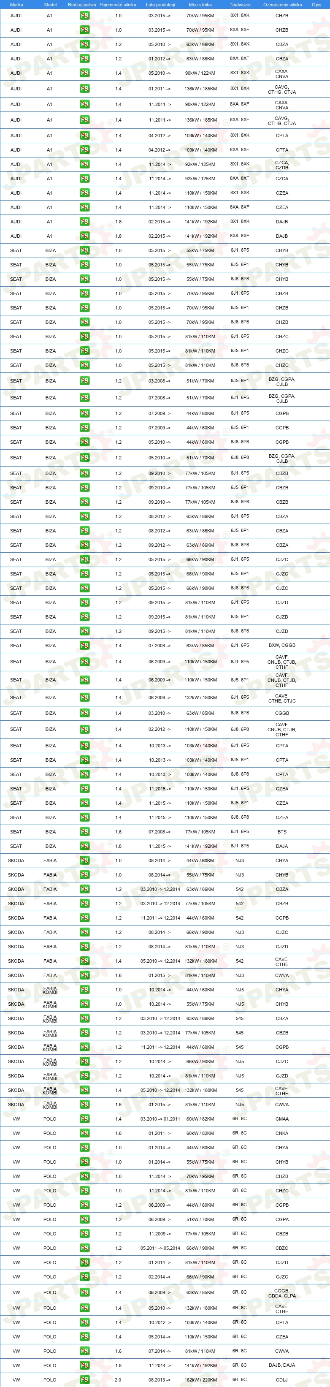Select '6R, 6C' body cell in CDLJ row

pos(240,1380)
